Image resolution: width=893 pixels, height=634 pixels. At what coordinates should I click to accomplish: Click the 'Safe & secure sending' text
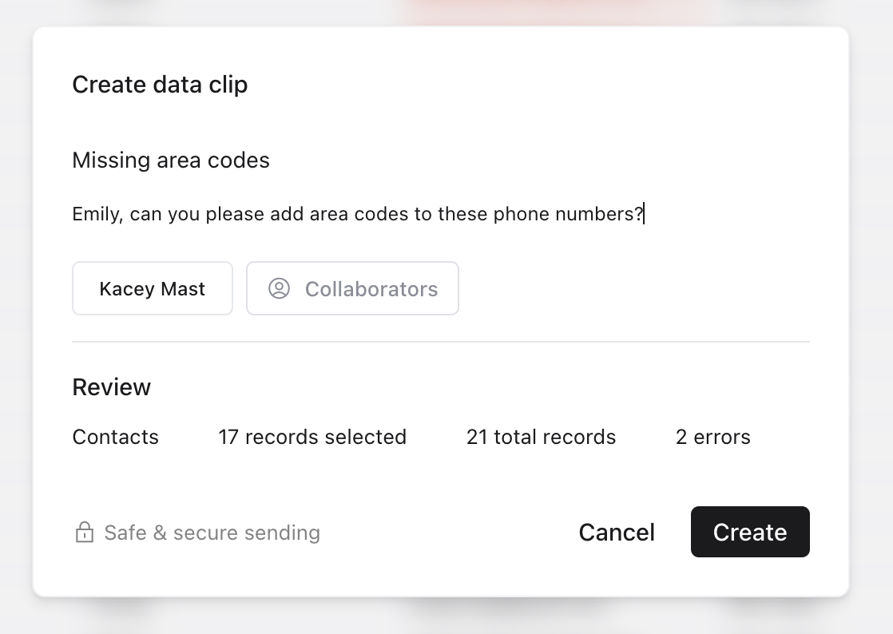coord(212,533)
